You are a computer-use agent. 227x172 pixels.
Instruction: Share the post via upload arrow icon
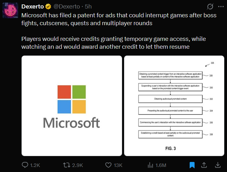click(204, 165)
